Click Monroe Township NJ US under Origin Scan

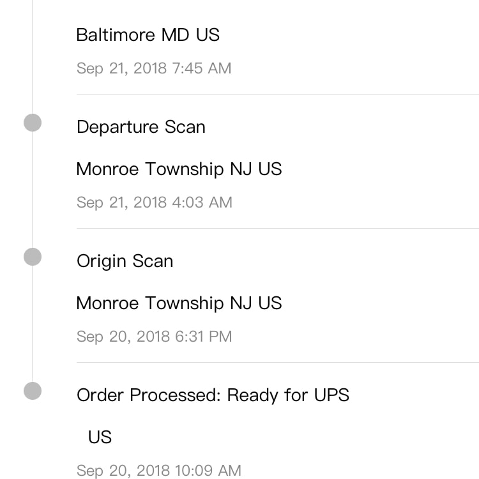coord(179,303)
